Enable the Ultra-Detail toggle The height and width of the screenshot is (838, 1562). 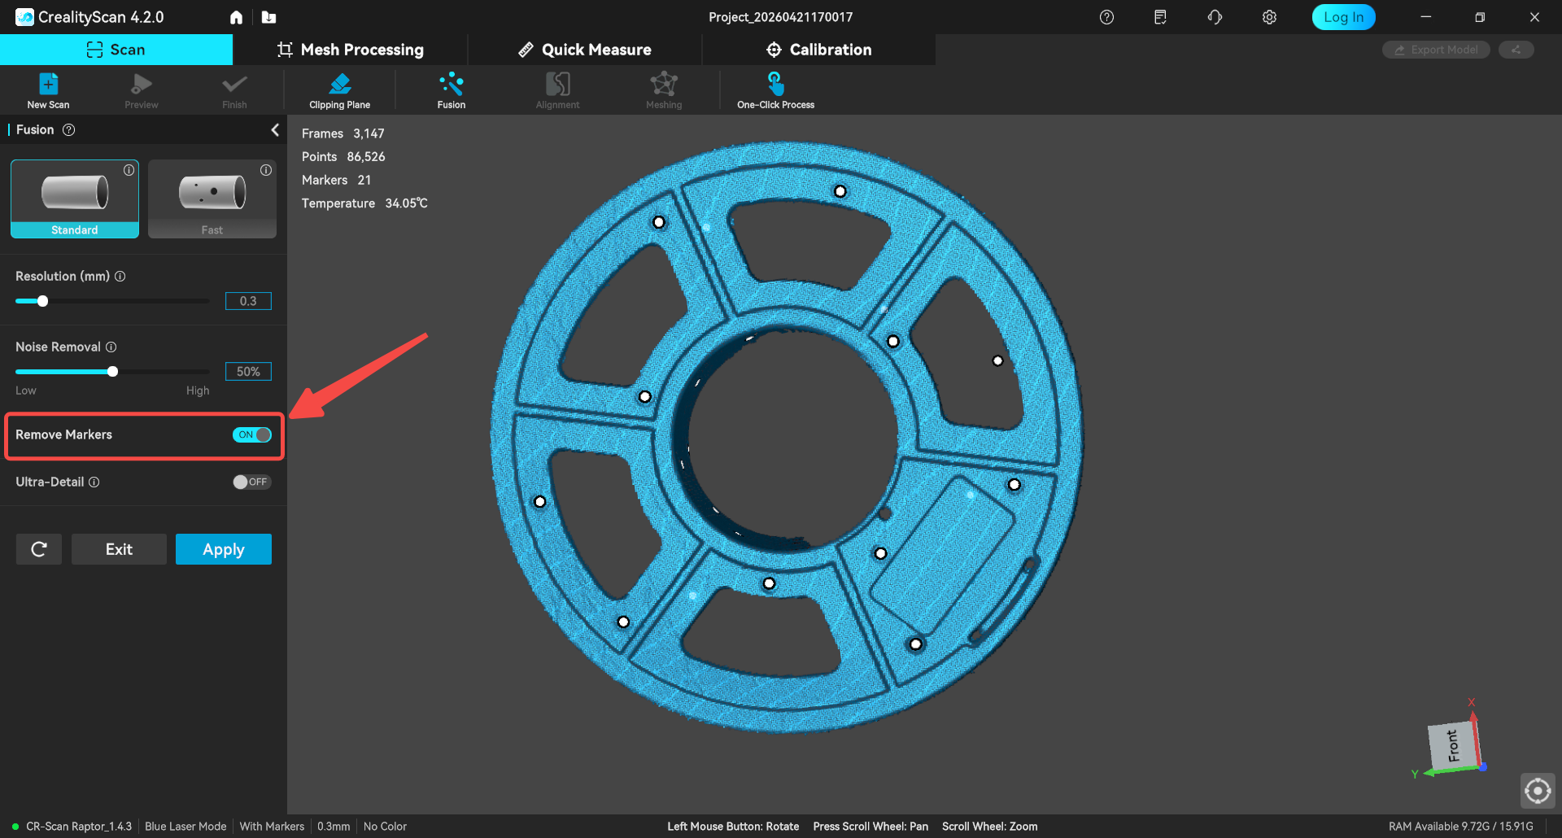coord(251,482)
